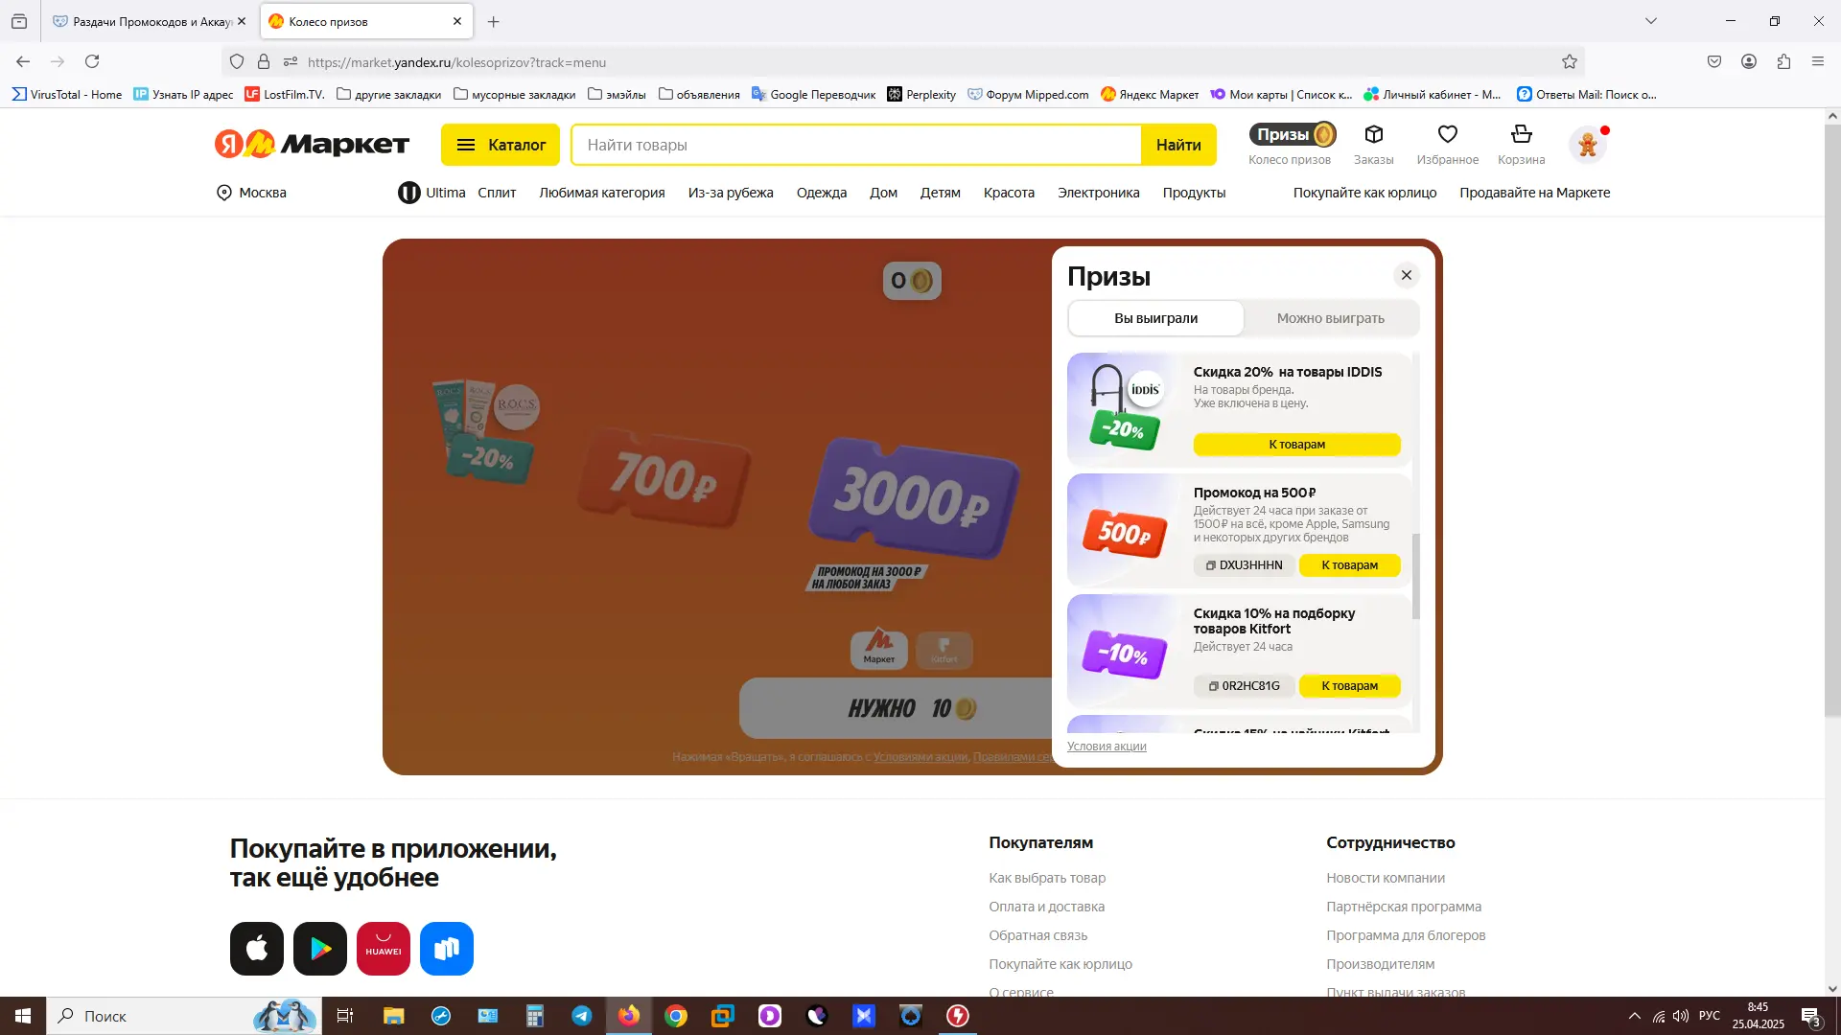The width and height of the screenshot is (1841, 1035).
Task: Show hidden tray icons chevron
Action: tap(1634, 1016)
